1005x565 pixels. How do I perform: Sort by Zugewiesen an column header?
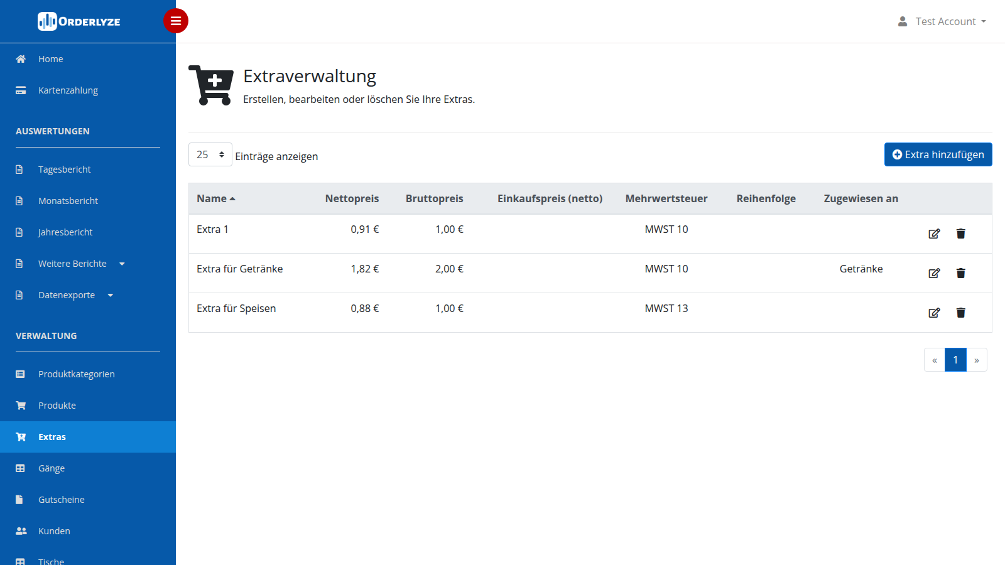pos(861,198)
